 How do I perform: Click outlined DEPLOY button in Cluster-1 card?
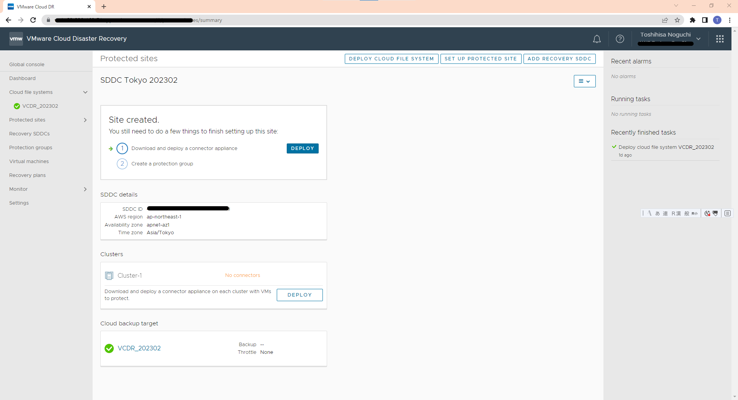300,295
